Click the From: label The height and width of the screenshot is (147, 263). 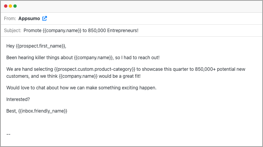10,19
